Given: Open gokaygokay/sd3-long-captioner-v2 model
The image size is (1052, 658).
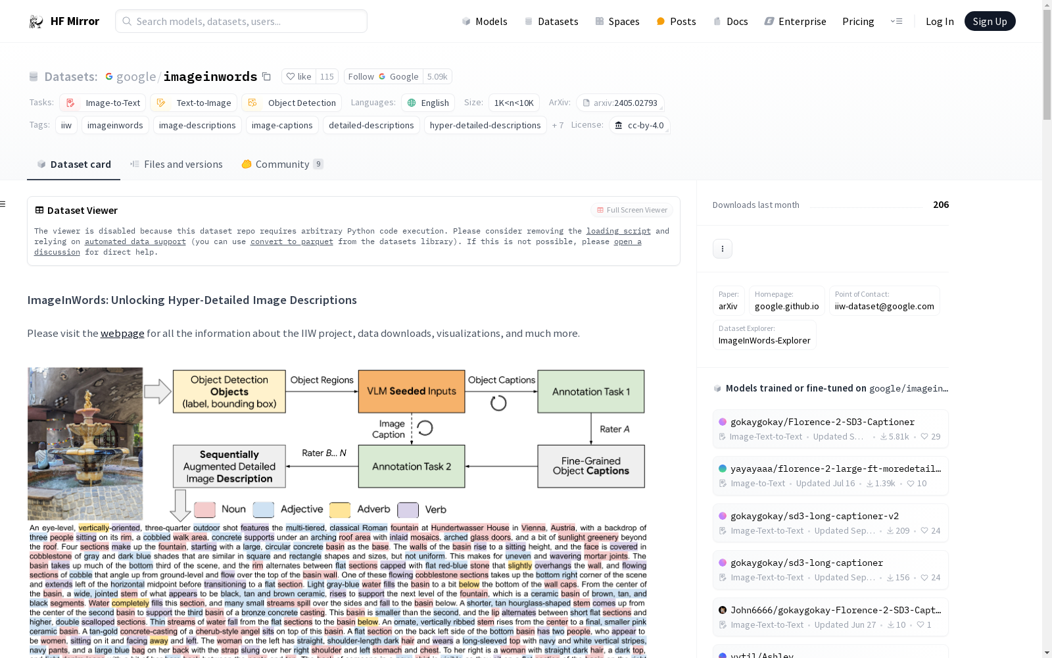Looking at the screenshot, I should (830, 523).
